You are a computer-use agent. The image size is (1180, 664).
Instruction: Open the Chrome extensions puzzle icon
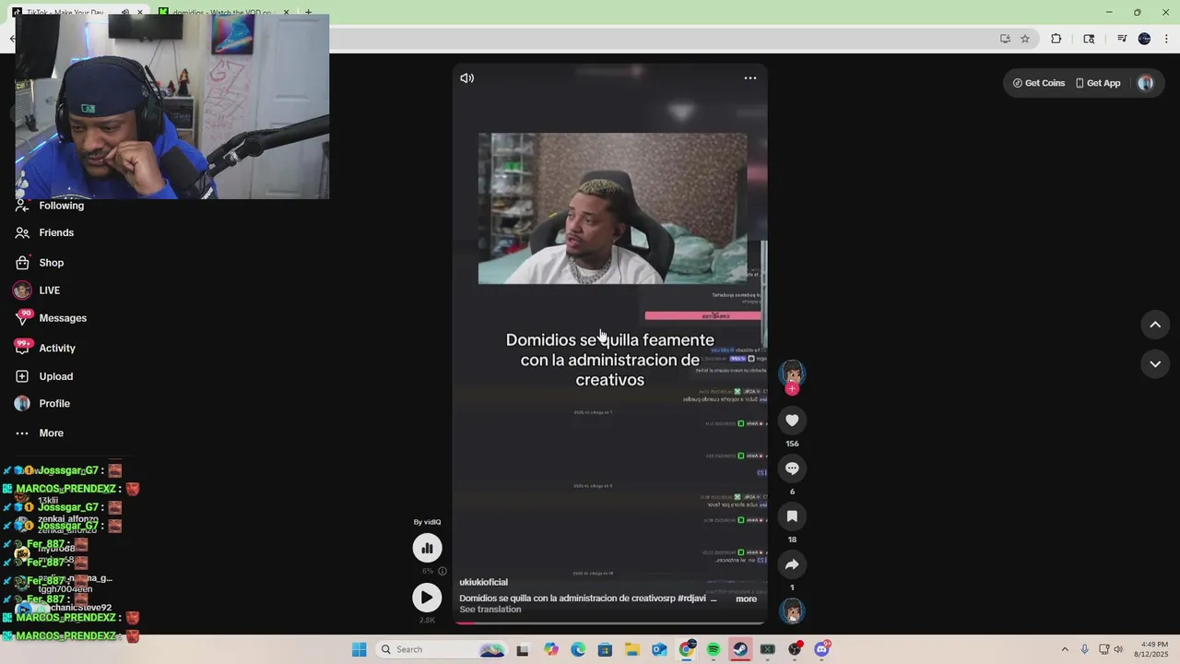pyautogui.click(x=1056, y=39)
